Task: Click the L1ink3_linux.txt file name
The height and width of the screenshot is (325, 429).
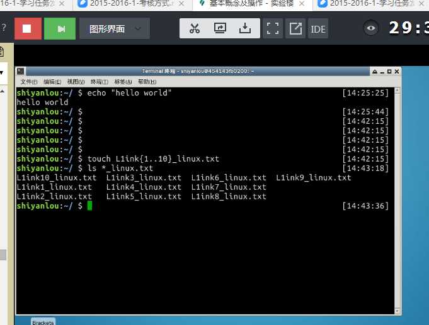Action: coord(144,178)
